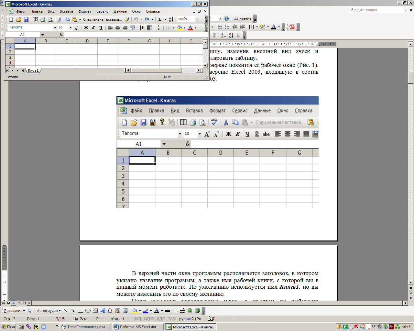414x331 pixels.
Task: Open Excel borders dropdown arrow
Action: click(x=173, y=28)
